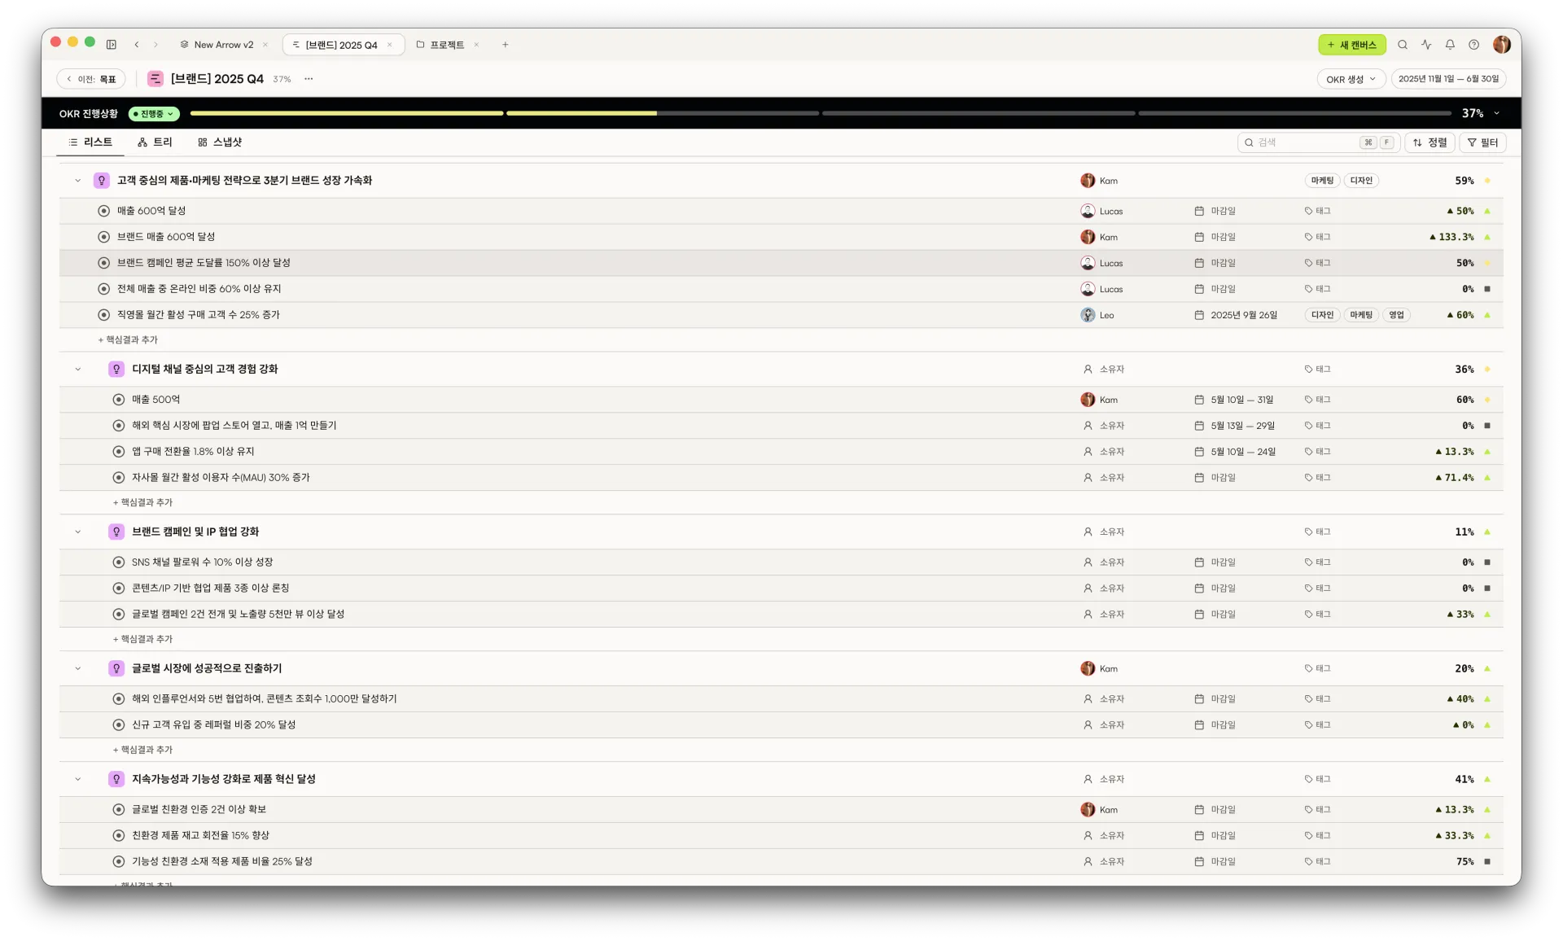Open the 필터 filter button
1563x941 pixels.
click(1482, 142)
